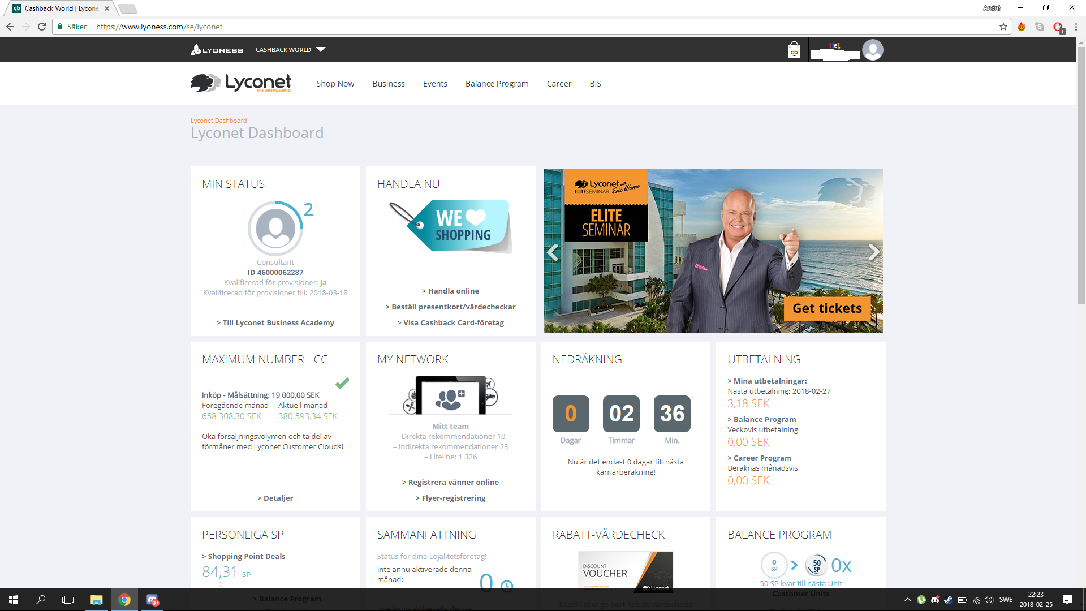Viewport: 1086px width, 611px height.
Task: Click Career Program link under Utbetalning
Action: (759, 458)
